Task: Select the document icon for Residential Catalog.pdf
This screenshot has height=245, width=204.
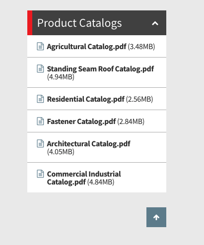Action: pyautogui.click(x=40, y=99)
